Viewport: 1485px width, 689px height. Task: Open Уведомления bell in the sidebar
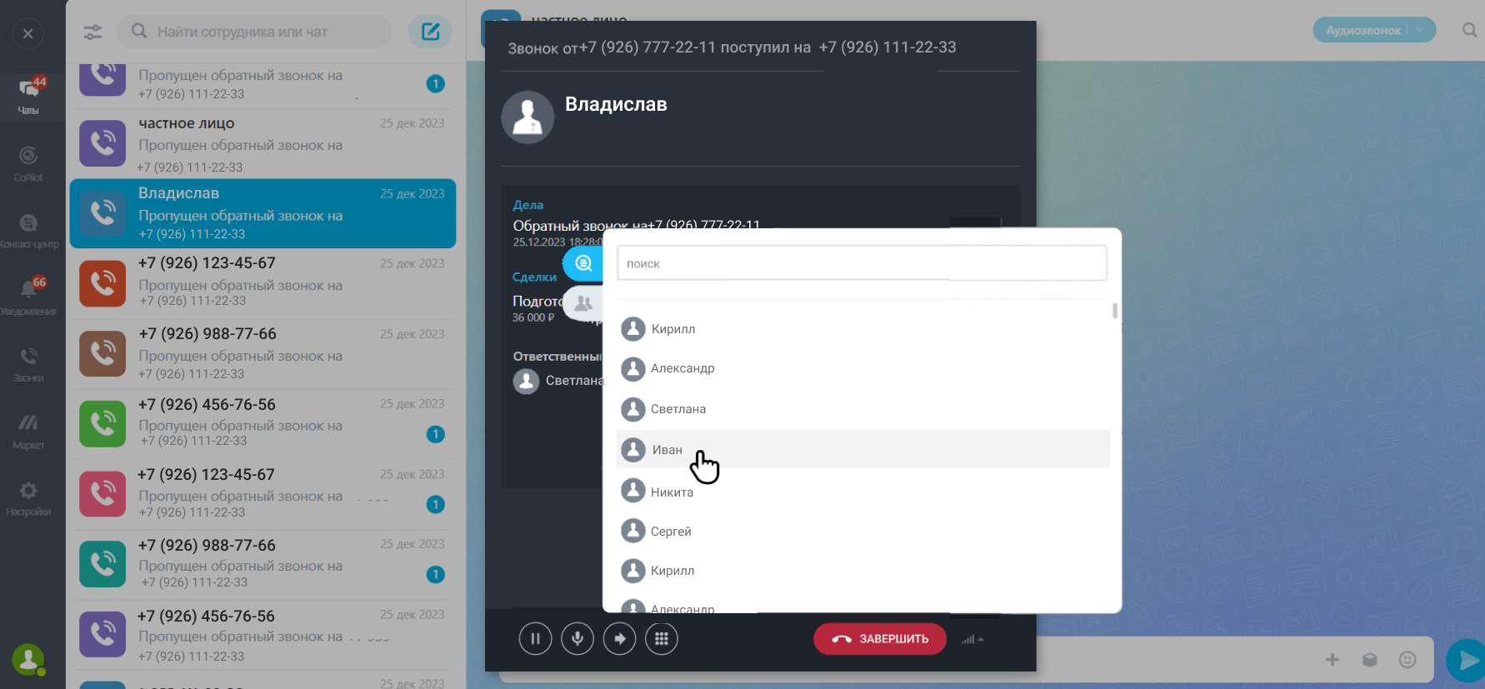tap(28, 295)
